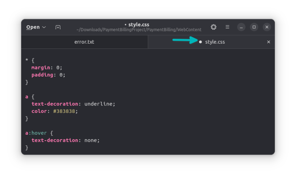Minimize the text editor window
This screenshot has height=178, width=296.
pos(241,27)
